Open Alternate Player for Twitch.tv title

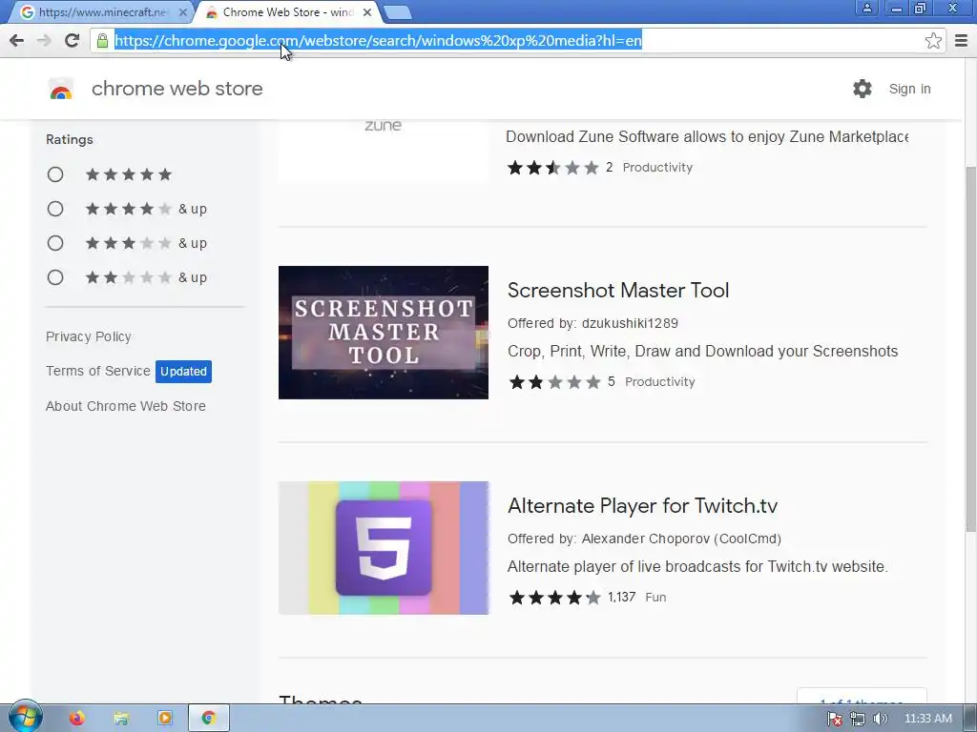pyautogui.click(x=642, y=505)
